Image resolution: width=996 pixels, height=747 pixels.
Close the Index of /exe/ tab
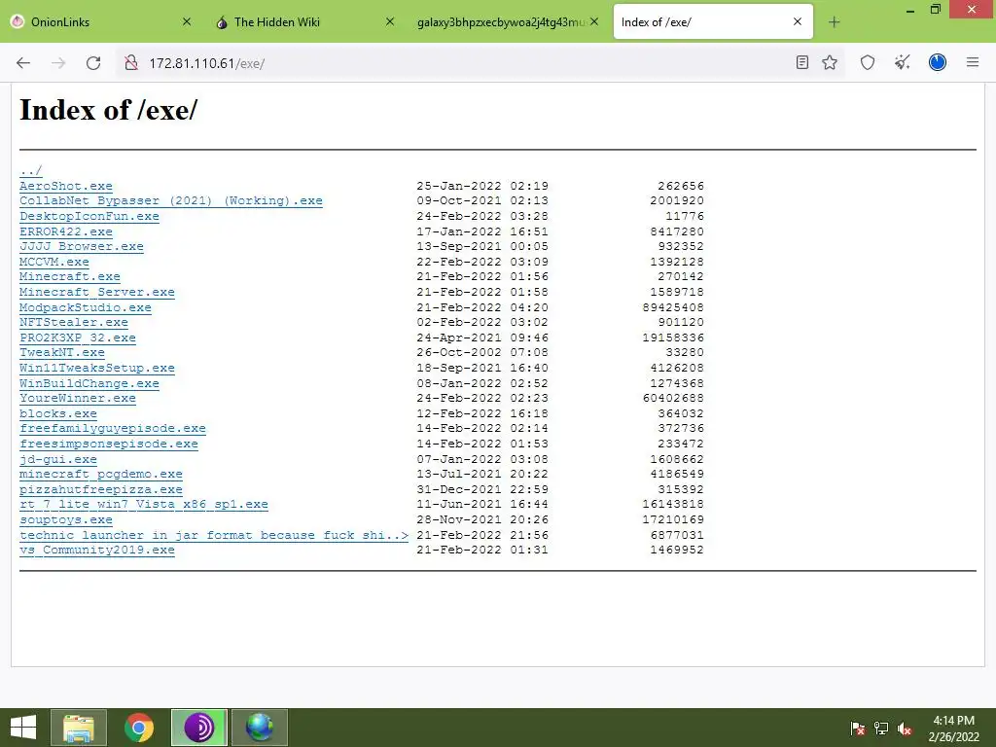(x=798, y=21)
